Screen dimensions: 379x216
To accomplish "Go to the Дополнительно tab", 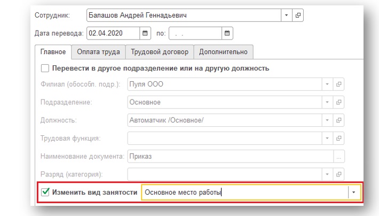I will coord(223,52).
